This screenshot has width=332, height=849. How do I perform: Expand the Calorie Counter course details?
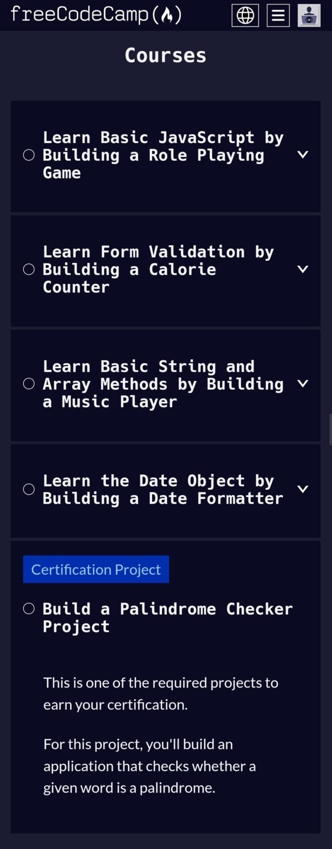[303, 269]
